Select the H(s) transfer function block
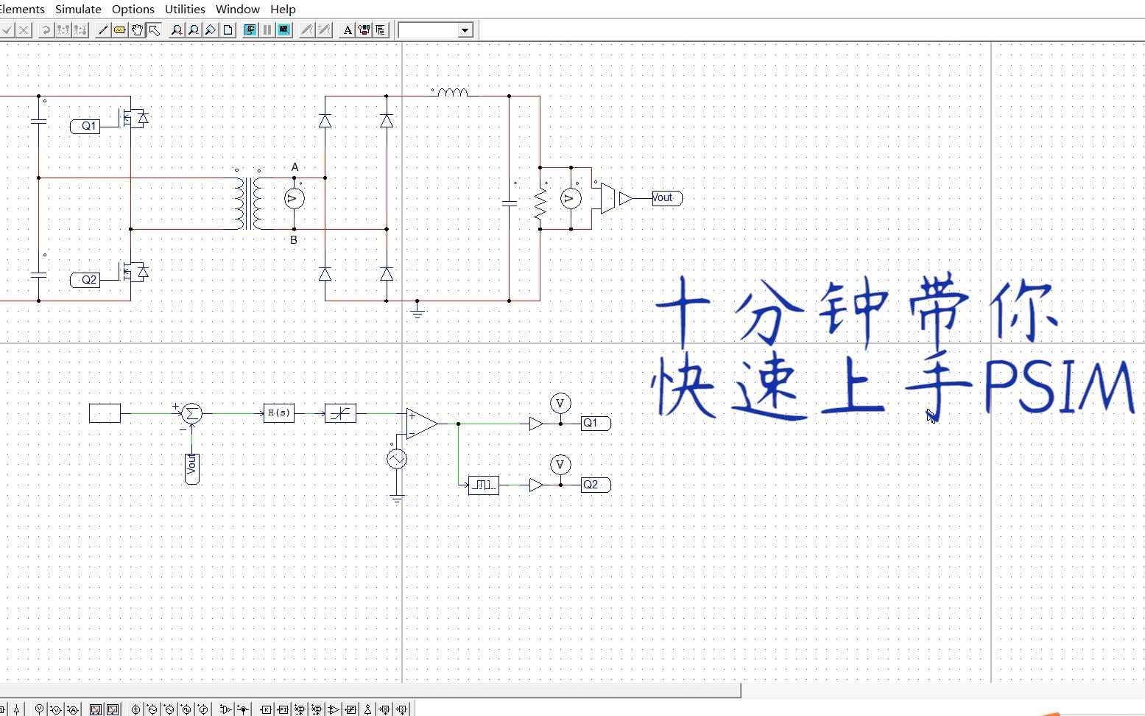The width and height of the screenshot is (1145, 716). (279, 413)
